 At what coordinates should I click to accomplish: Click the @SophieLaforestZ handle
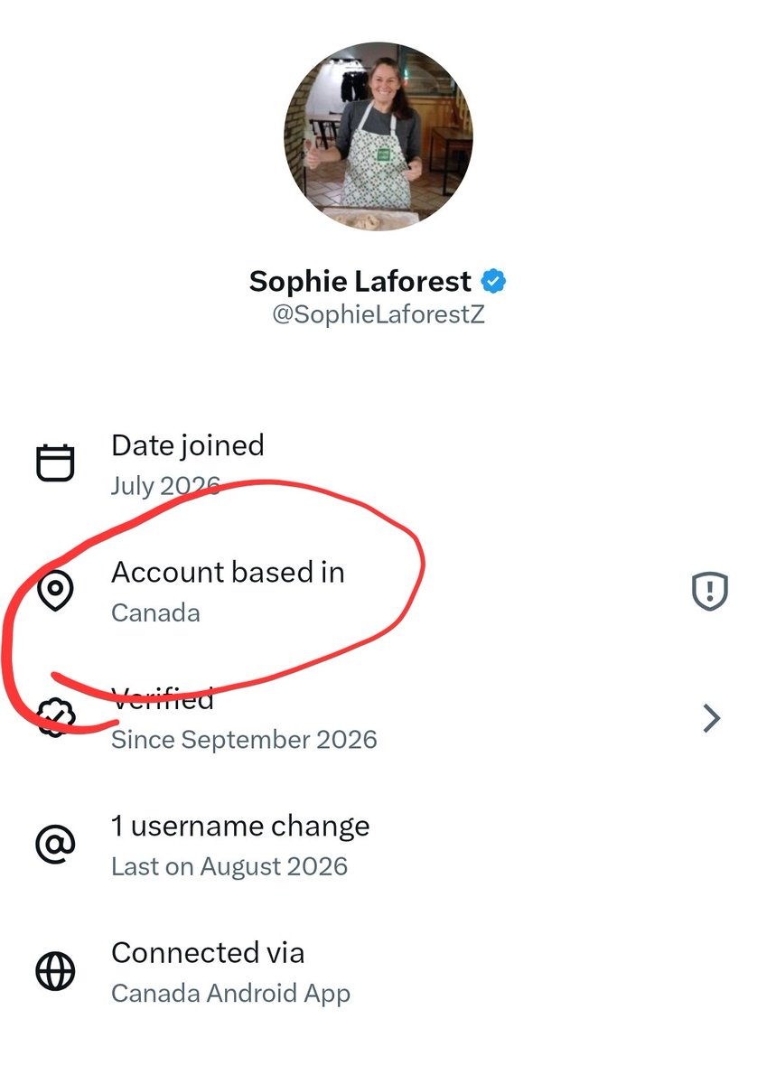[378, 317]
